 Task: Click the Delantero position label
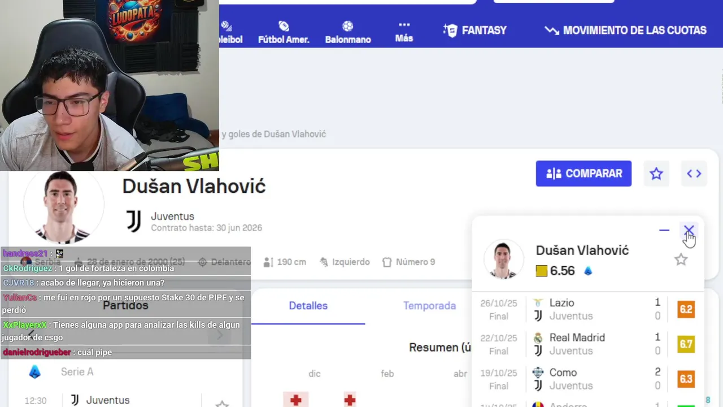[224, 262]
